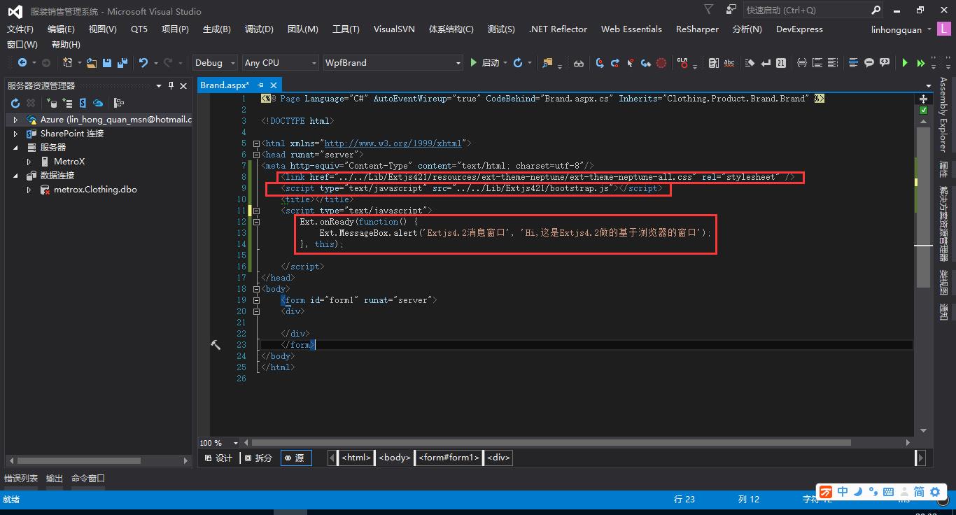This screenshot has width=956, height=515.
Task: Expand the Azure node in Server Explorer
Action: [x=15, y=120]
